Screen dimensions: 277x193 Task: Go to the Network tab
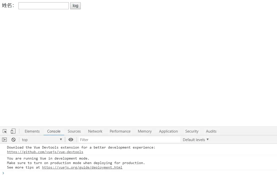(95, 131)
